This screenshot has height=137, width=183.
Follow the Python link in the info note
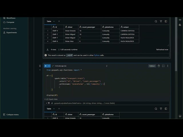(97, 55)
